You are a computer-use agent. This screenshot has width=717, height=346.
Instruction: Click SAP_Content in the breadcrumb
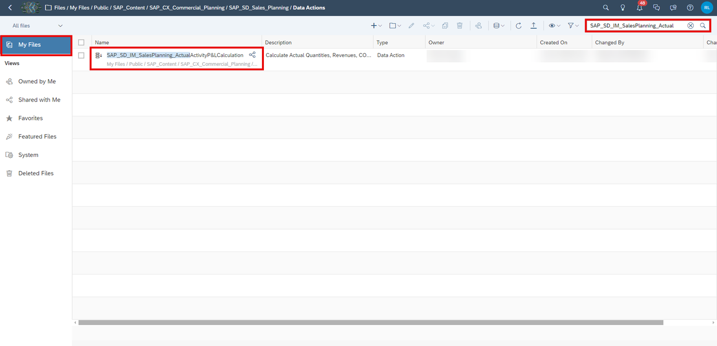coord(129,7)
